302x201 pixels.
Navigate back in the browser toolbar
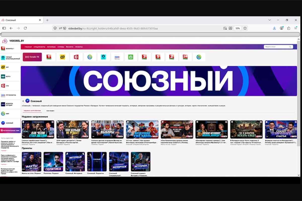pyautogui.click(x=11, y=28)
